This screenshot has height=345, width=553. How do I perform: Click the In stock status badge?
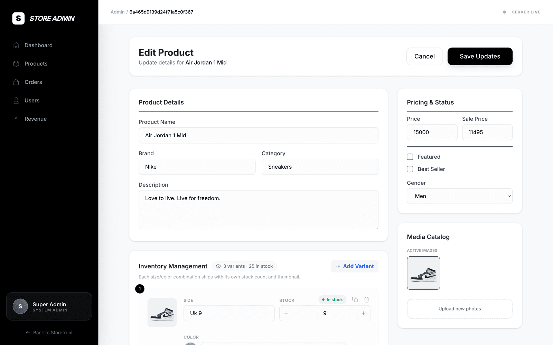332,300
